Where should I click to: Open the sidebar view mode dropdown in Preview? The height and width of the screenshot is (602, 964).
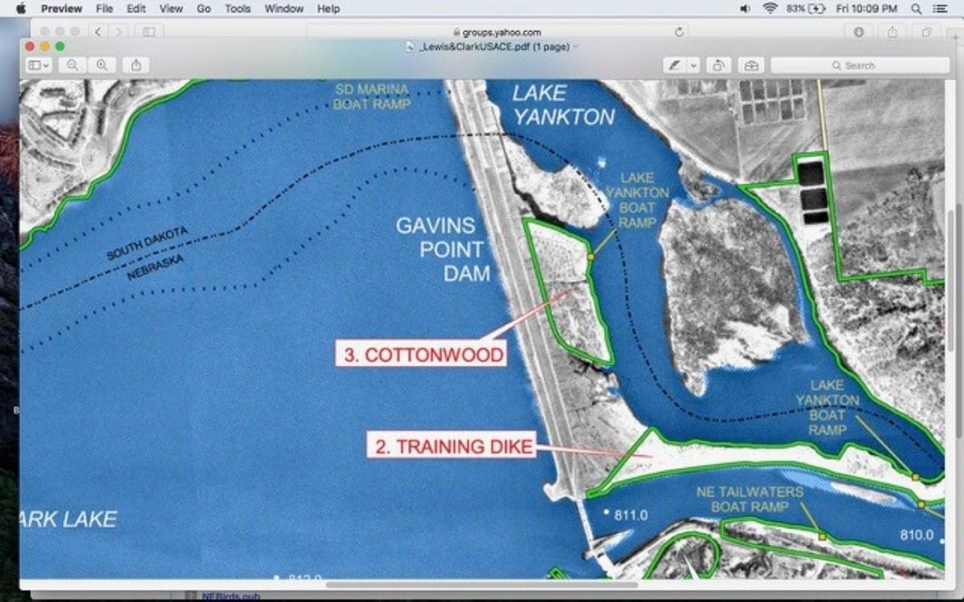39,65
